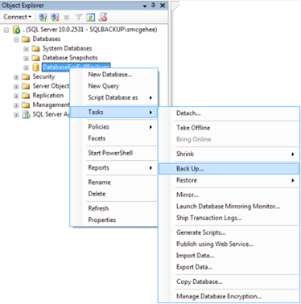Close the Object Explorer panel
The width and height of the screenshot is (301, 304).
point(163,5)
